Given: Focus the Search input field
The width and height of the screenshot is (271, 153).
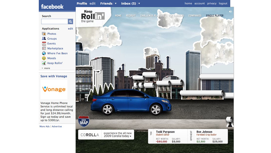Looking at the screenshot, I should (x=54, y=21).
